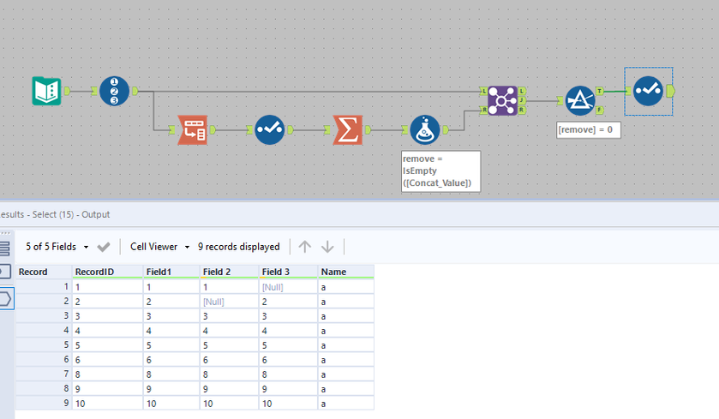The width and height of the screenshot is (719, 419).
Task: Click the Field 3 cell with value 6
Action: [x=289, y=360]
